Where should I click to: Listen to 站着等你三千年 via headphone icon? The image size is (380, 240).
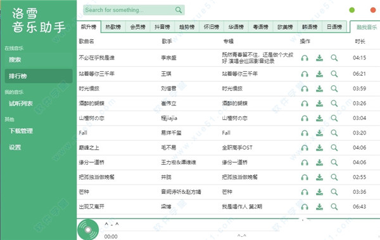[x=305, y=74]
